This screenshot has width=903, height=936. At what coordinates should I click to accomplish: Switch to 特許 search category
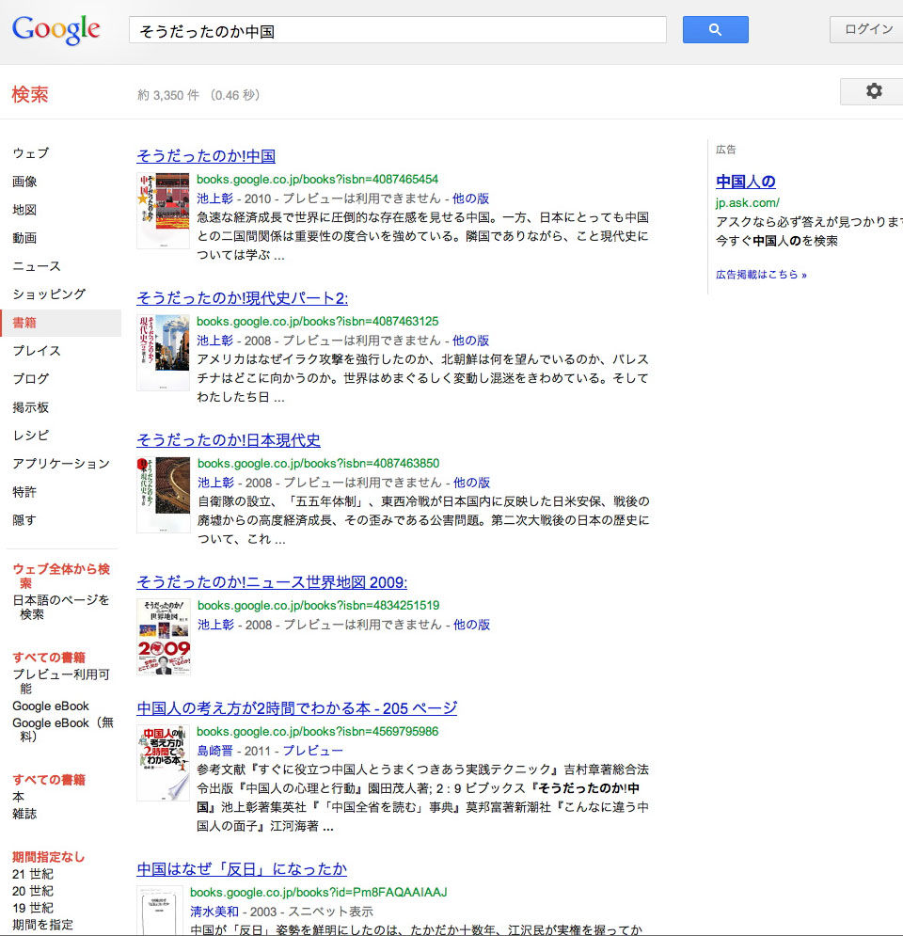pyautogui.click(x=24, y=492)
